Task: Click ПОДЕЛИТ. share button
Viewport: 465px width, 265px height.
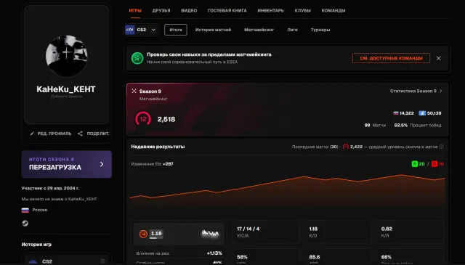Action: point(94,134)
